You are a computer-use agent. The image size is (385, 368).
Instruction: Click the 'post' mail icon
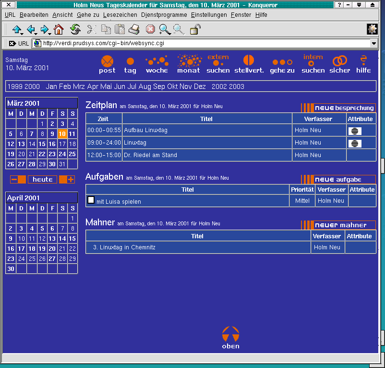(x=107, y=61)
